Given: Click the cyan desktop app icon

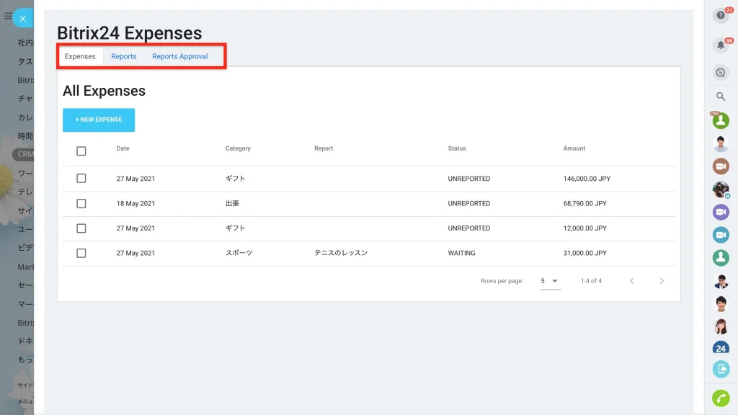Looking at the screenshot, I should pos(721,369).
